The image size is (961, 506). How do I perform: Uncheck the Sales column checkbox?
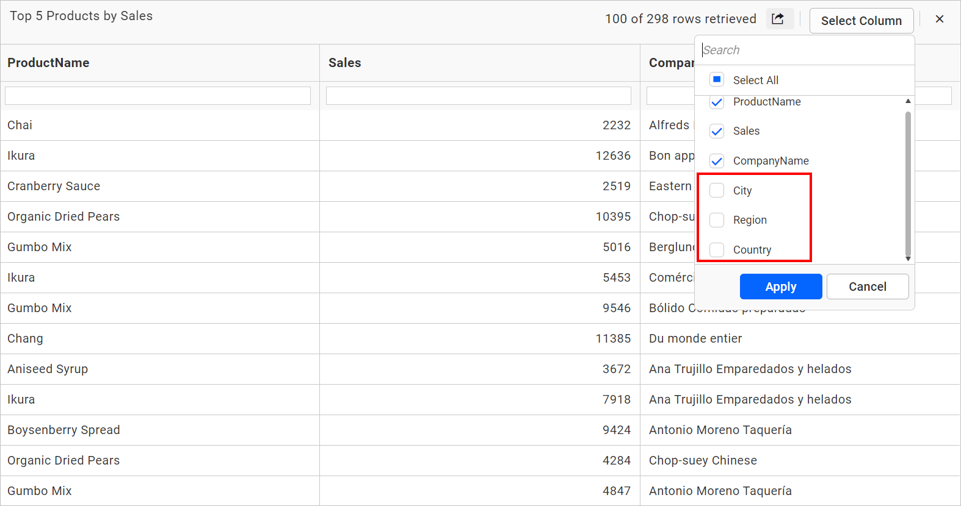pyautogui.click(x=717, y=131)
